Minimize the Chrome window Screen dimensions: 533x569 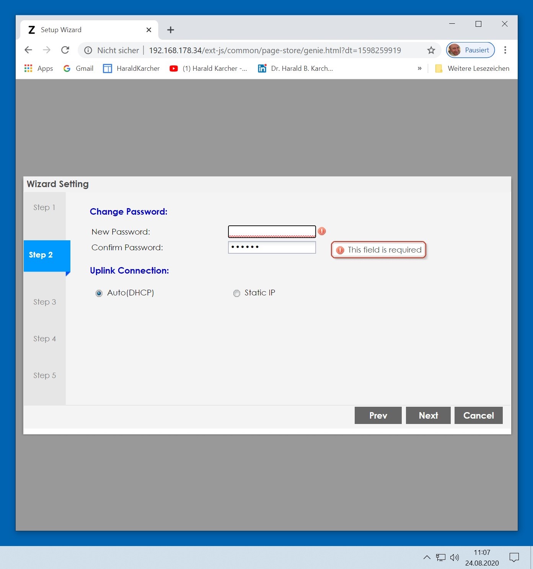pyautogui.click(x=452, y=24)
